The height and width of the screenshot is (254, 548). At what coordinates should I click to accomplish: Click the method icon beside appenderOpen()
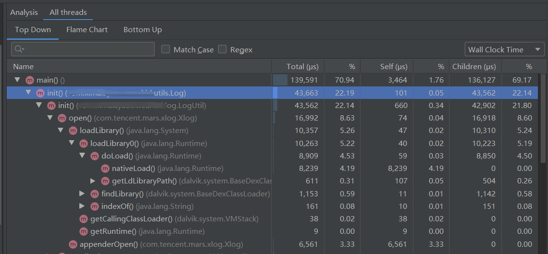tap(73, 244)
